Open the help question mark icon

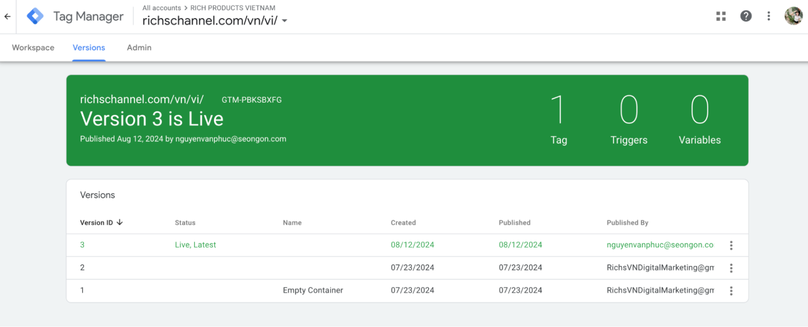coord(746,16)
